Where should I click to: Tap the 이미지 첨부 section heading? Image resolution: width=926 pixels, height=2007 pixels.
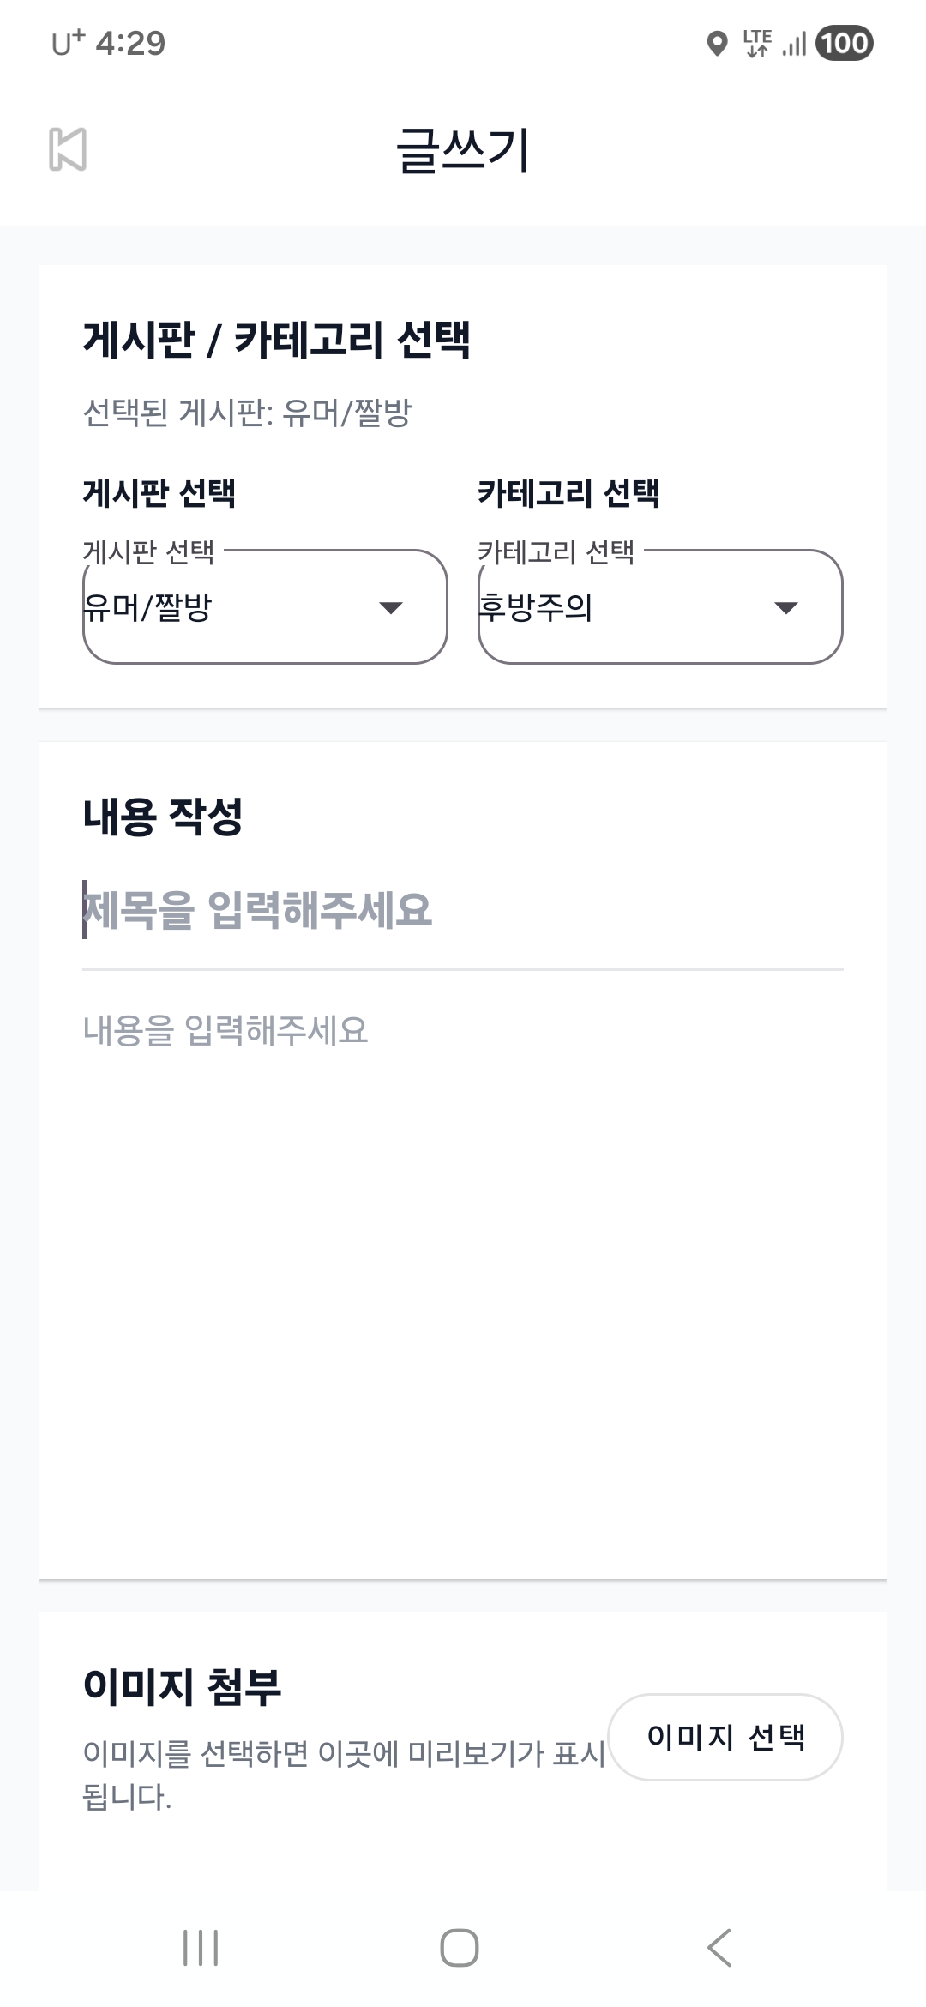(x=182, y=1686)
